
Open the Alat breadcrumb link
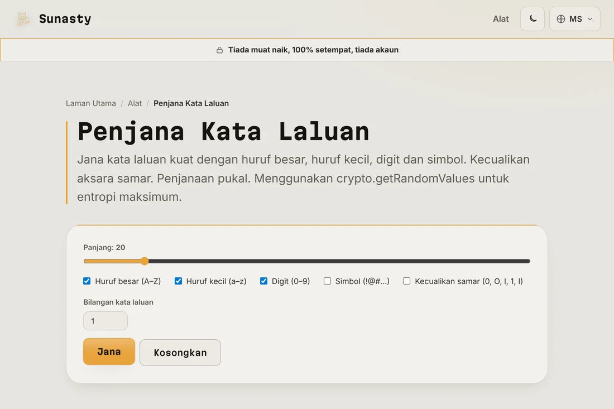135,103
